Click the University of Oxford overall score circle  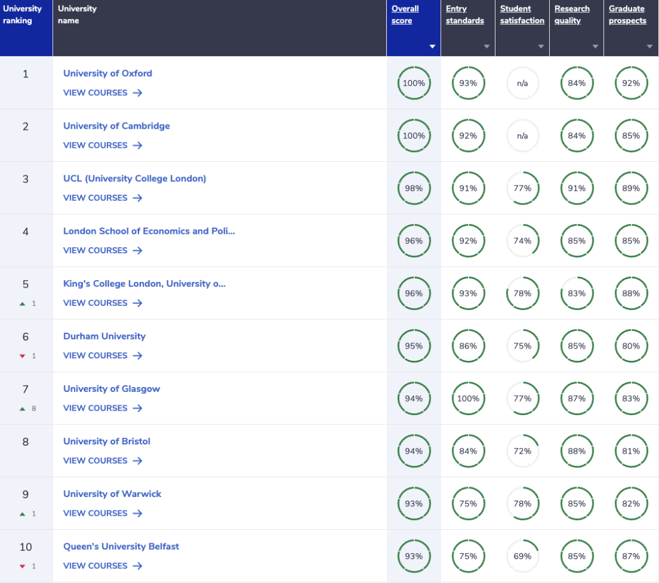tap(414, 83)
